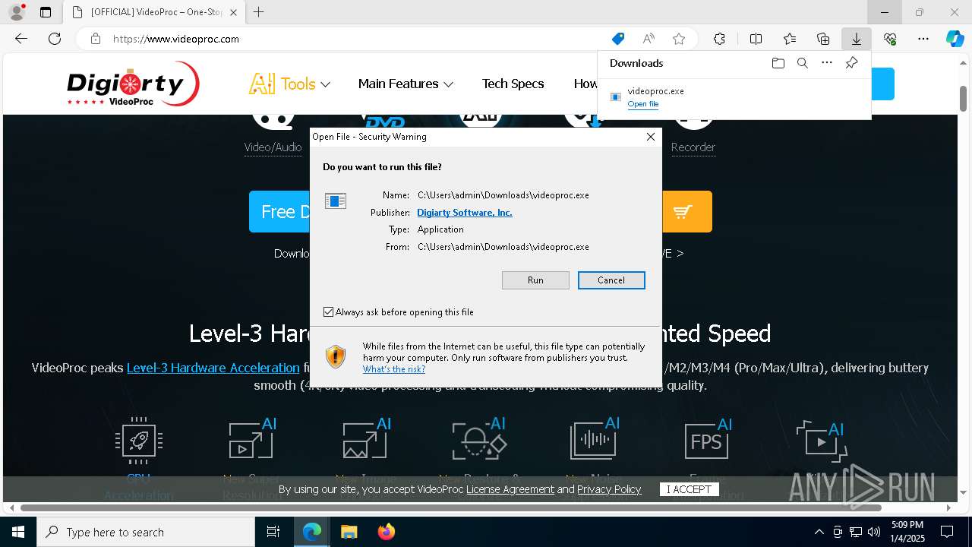This screenshot has width=972, height=547.
Task: Search downloads in Downloads panel
Action: [x=802, y=63]
